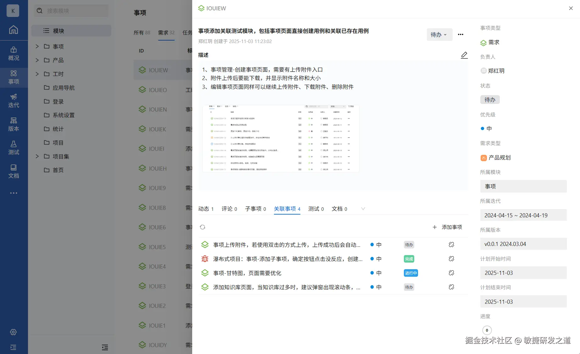Expand the 项目集 module folder
The image size is (580, 354).
[x=37, y=156]
